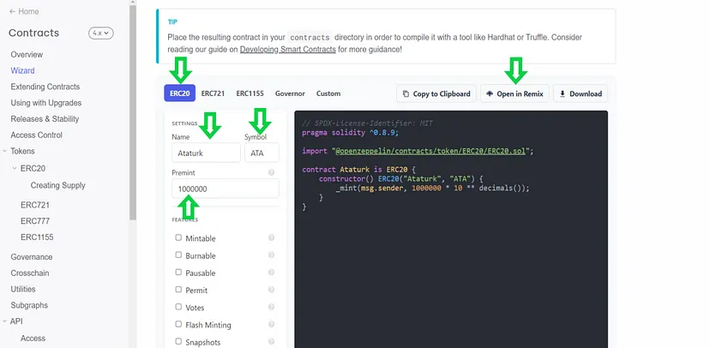
Task: Click the help icon beside Burnable
Action: [271, 255]
